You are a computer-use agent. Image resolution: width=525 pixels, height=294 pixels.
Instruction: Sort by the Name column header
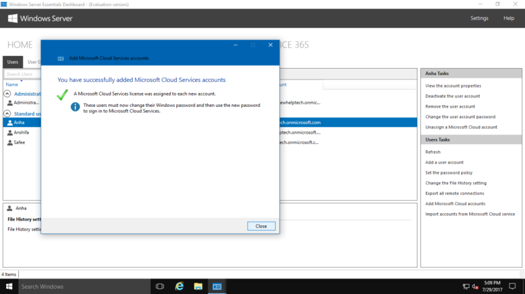point(12,84)
